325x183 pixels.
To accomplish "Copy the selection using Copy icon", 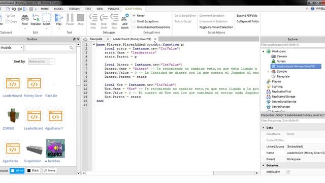I will 11,21.
